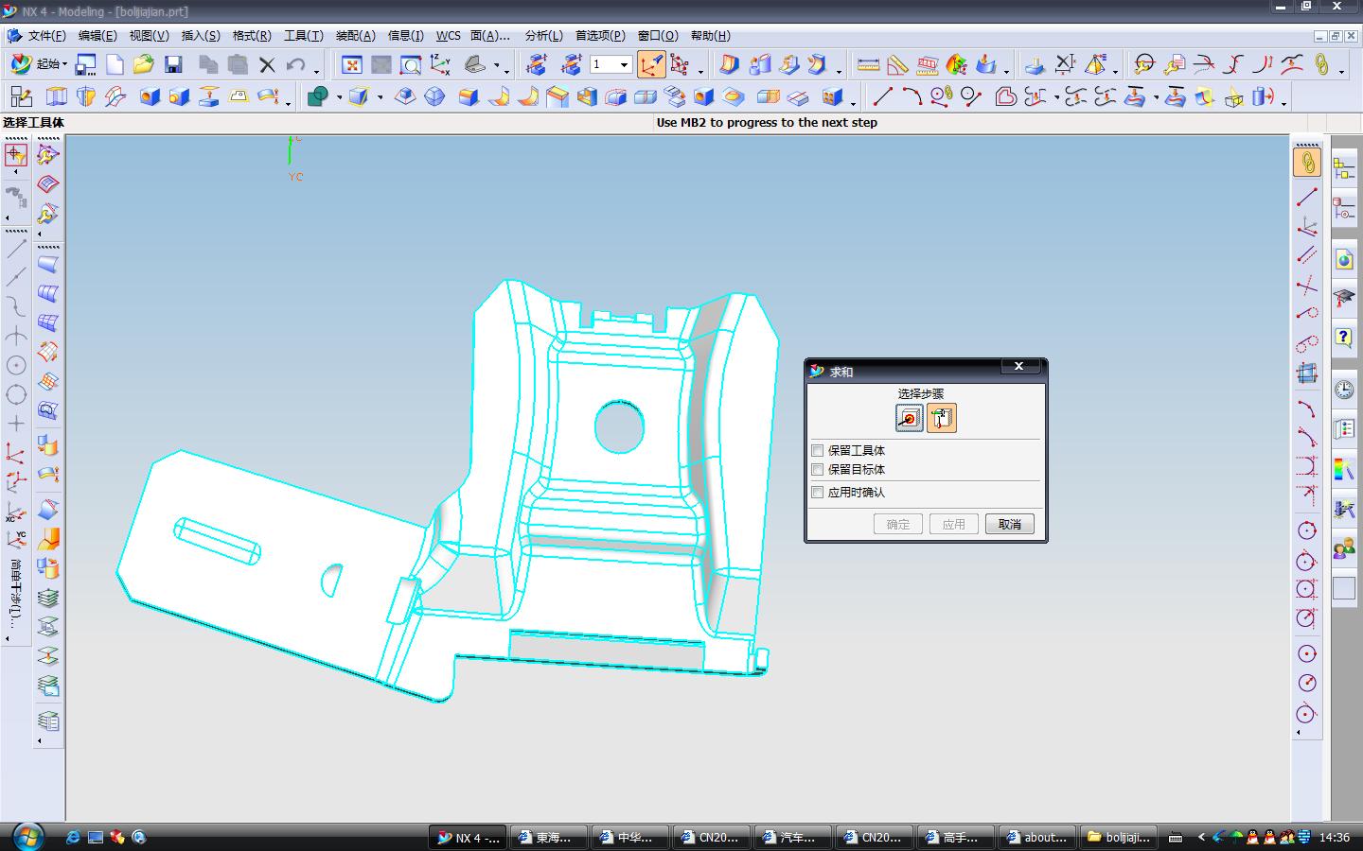Enable the 保留目标体 checkbox
The width and height of the screenshot is (1363, 851).
pyautogui.click(x=818, y=470)
